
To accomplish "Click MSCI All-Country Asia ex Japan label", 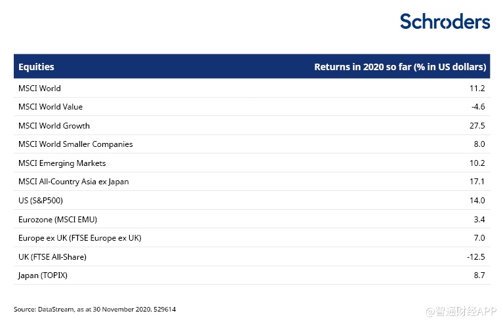I will (x=73, y=182).
